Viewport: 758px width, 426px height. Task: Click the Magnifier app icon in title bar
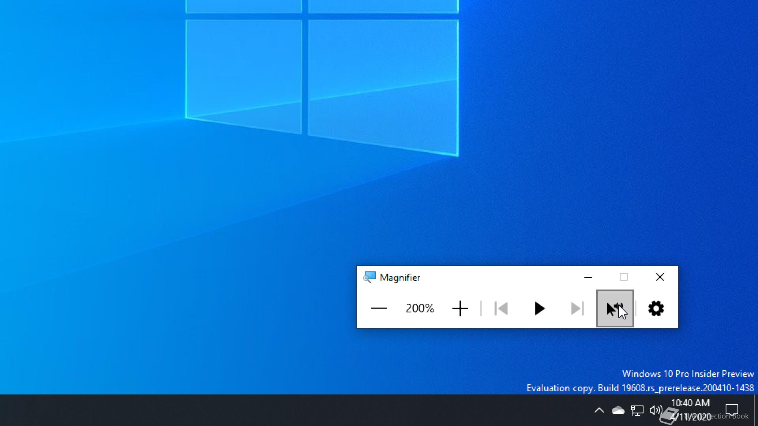click(x=370, y=277)
